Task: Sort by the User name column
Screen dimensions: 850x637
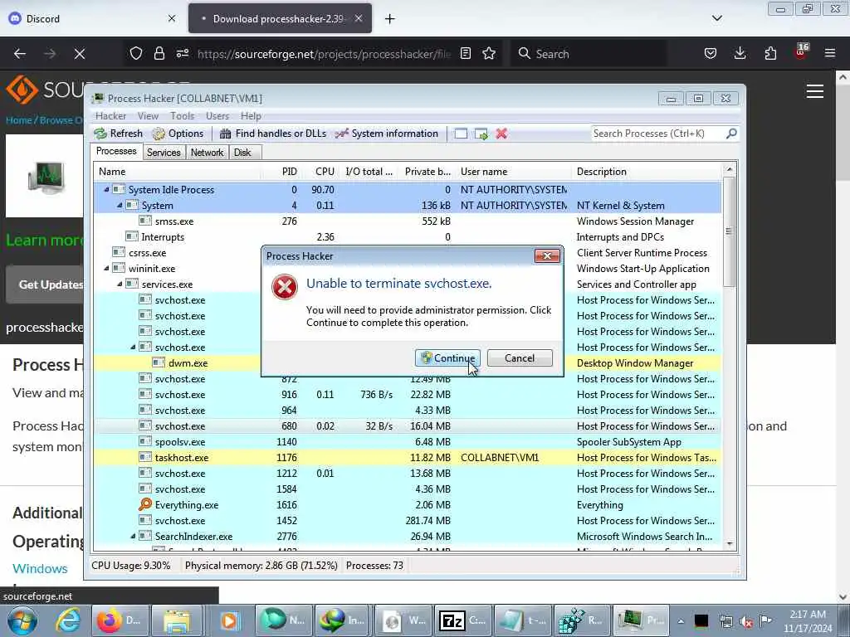Action: (x=513, y=172)
